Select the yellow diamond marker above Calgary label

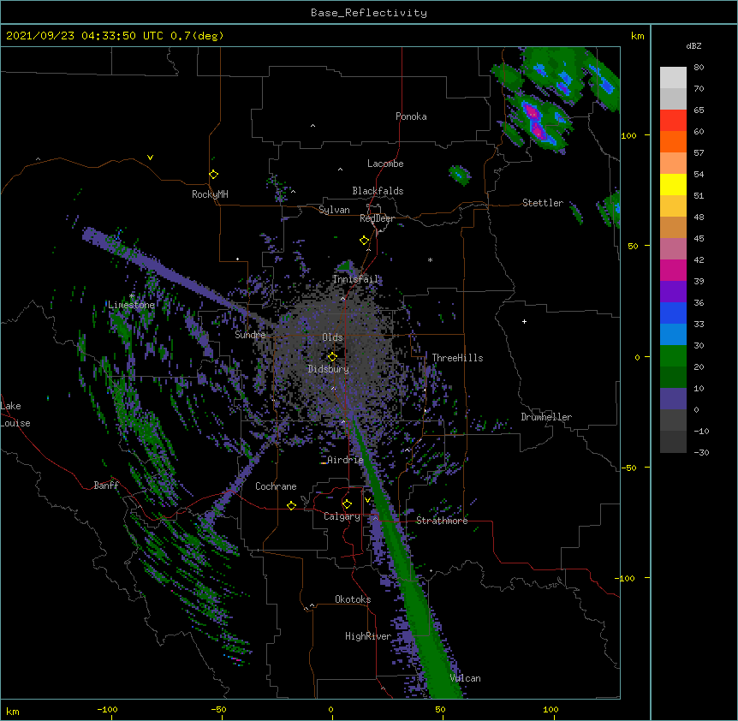347,504
